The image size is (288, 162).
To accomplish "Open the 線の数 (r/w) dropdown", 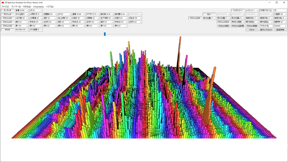I will pyautogui.click(x=107, y=14).
